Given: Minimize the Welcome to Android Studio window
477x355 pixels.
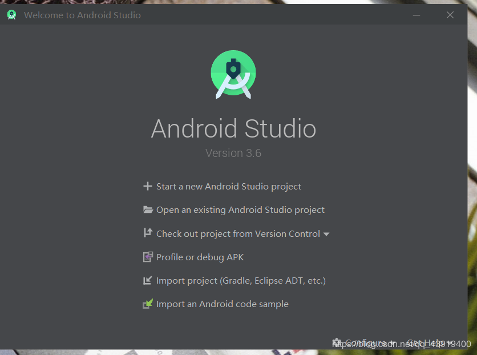Looking at the screenshot, I should click(x=417, y=15).
